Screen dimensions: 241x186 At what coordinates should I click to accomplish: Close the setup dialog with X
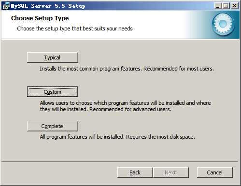tap(235, 6)
